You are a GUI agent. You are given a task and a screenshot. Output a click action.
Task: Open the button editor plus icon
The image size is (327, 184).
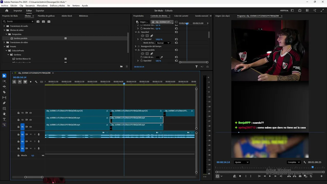click(322, 176)
